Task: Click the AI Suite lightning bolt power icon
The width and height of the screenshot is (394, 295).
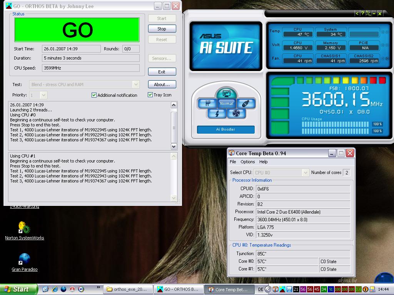Action: [x=217, y=114]
